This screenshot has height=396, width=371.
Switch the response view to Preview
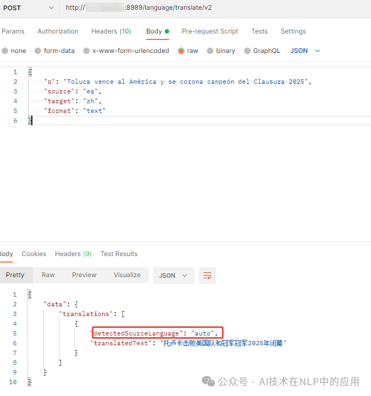[84, 275]
